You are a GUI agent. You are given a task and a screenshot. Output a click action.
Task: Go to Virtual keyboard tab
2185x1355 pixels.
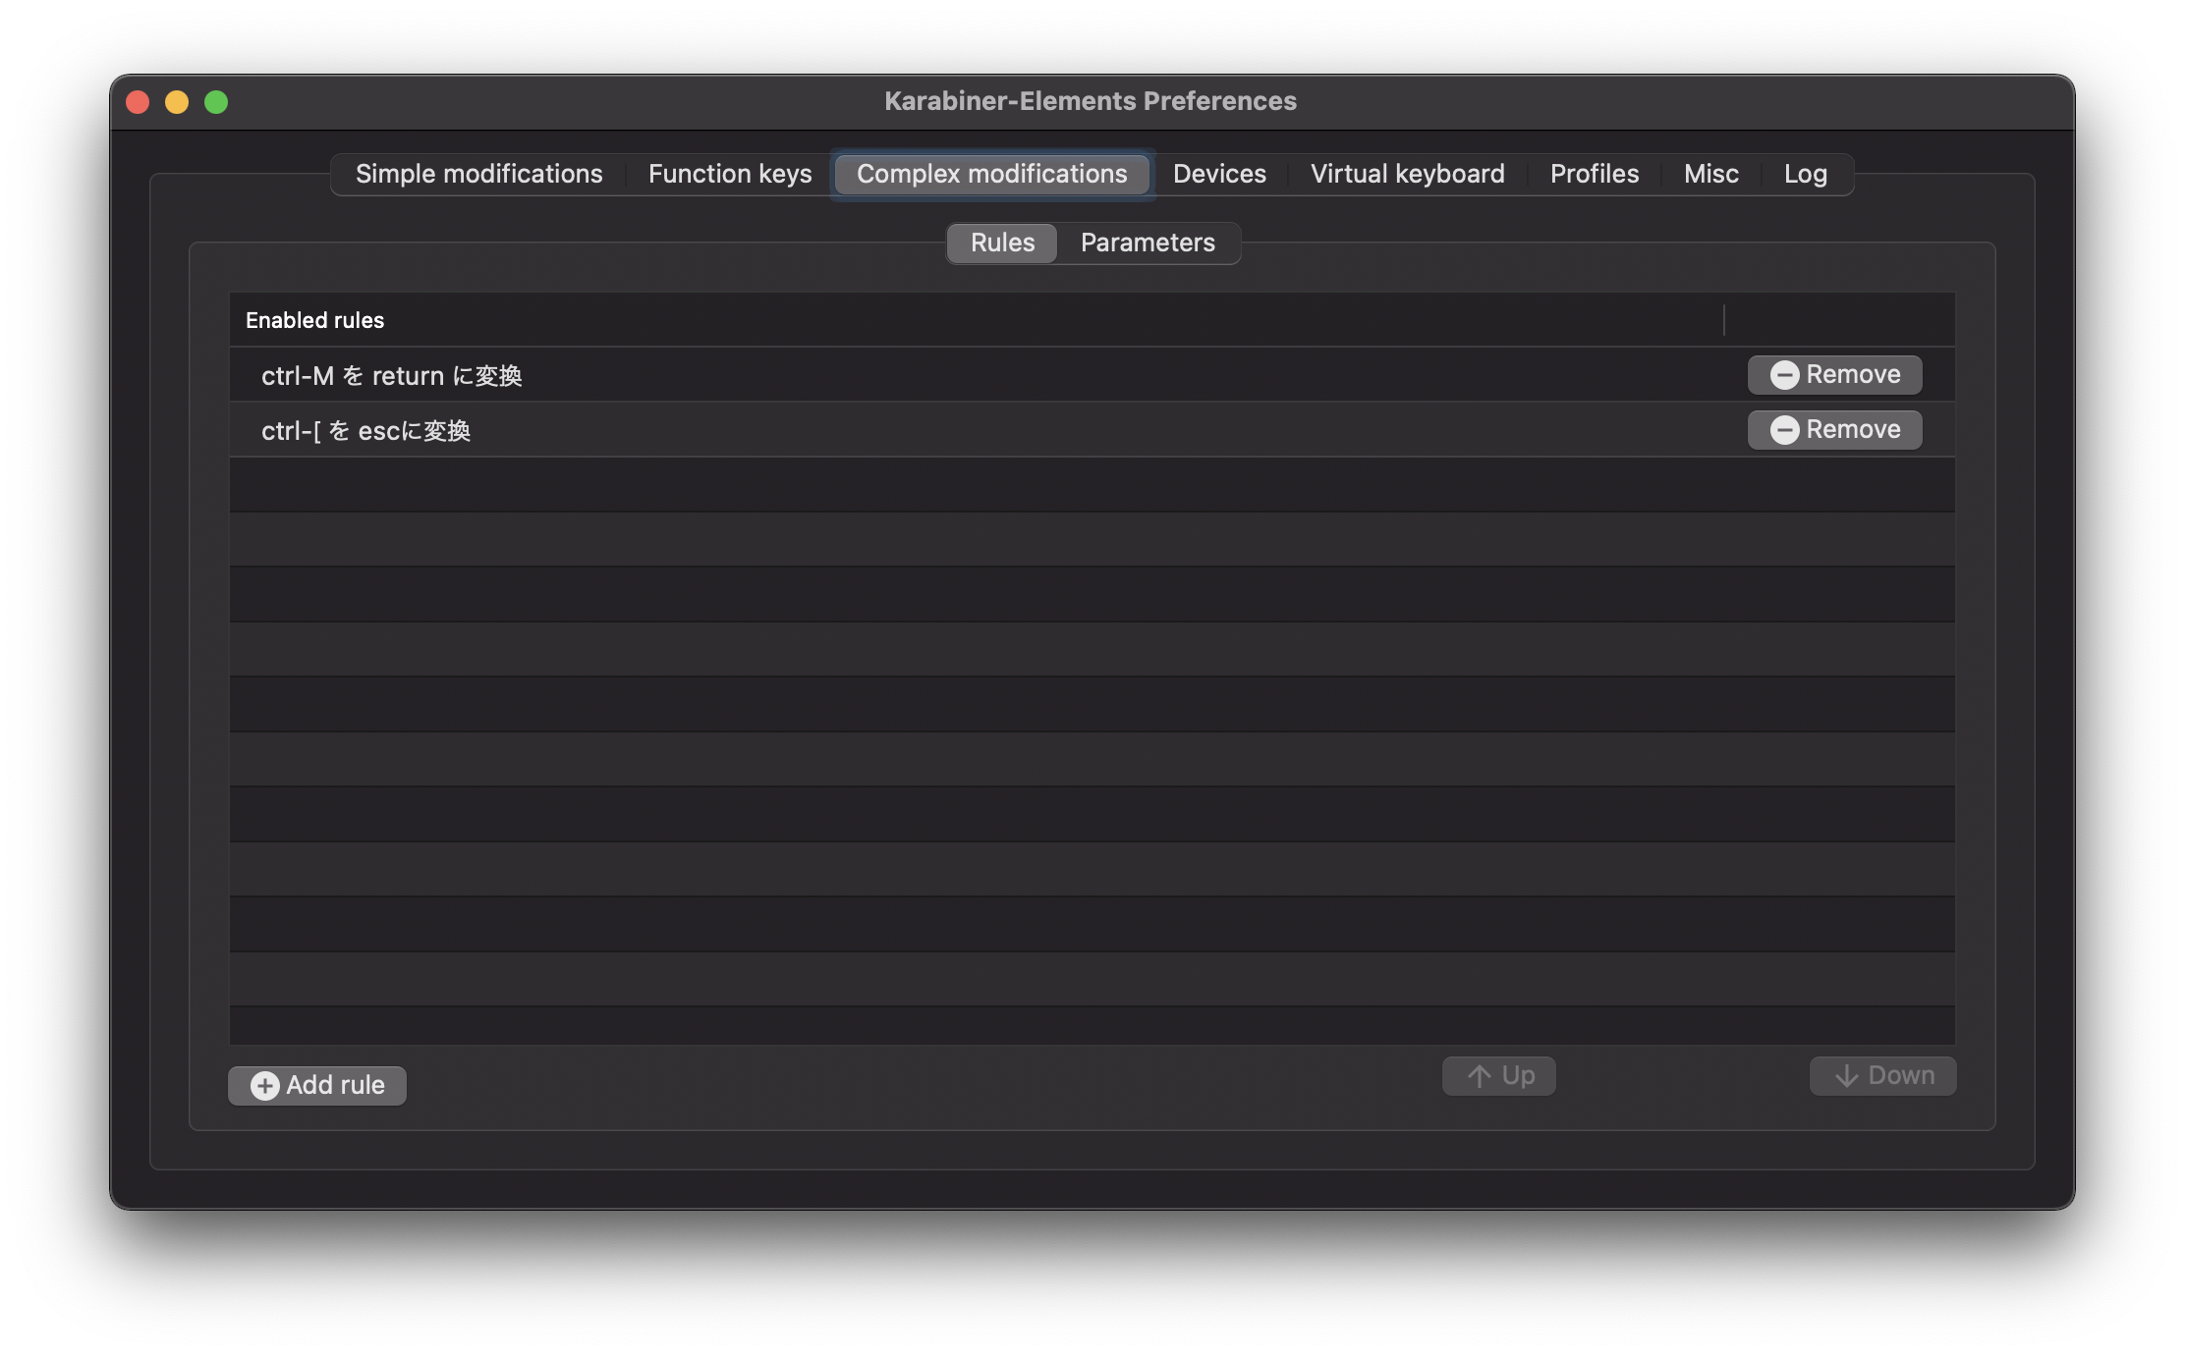tap(1407, 174)
